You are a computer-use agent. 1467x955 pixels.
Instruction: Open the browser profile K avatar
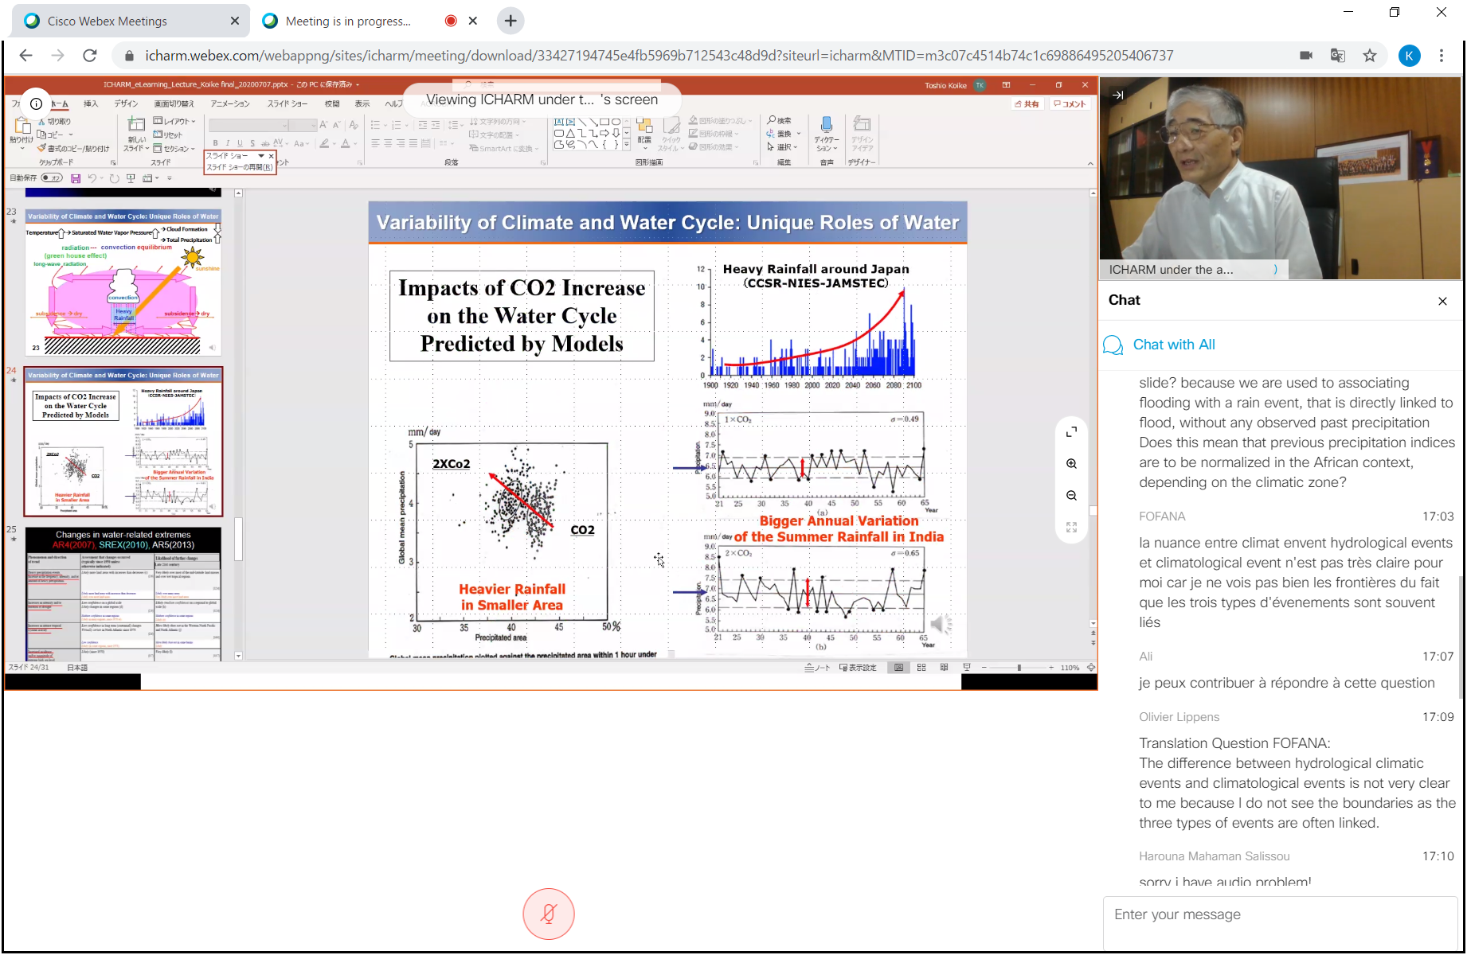tap(1409, 56)
